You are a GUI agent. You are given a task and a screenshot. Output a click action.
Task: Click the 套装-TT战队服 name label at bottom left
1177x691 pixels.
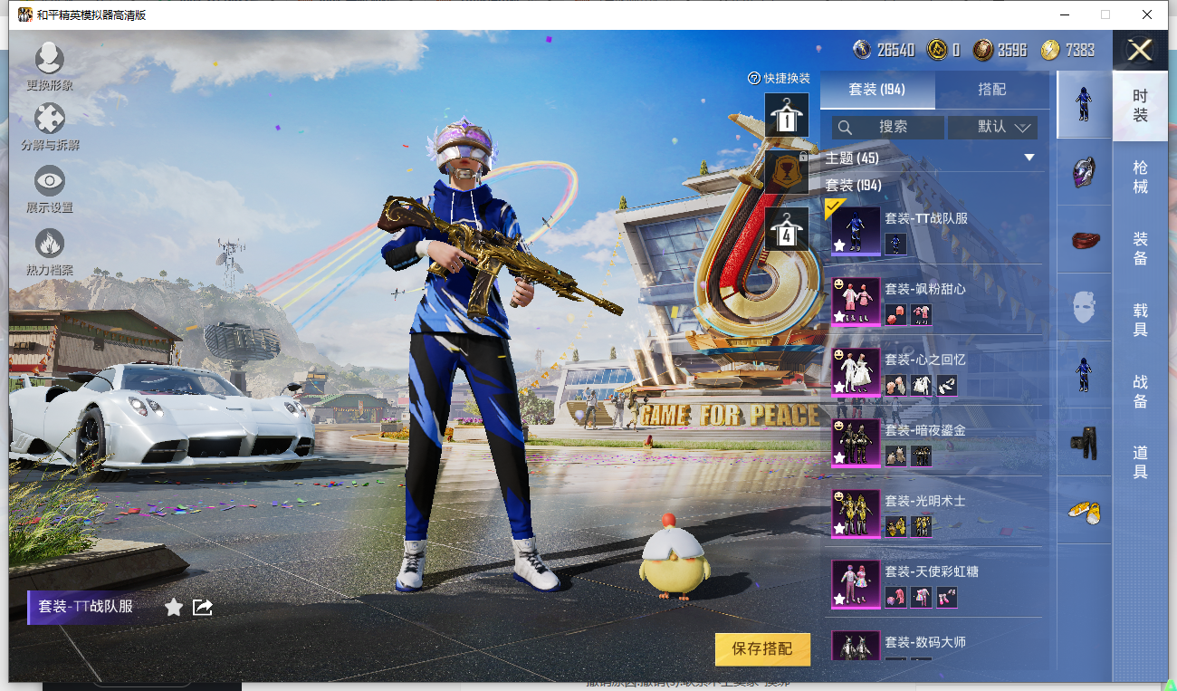coord(85,607)
